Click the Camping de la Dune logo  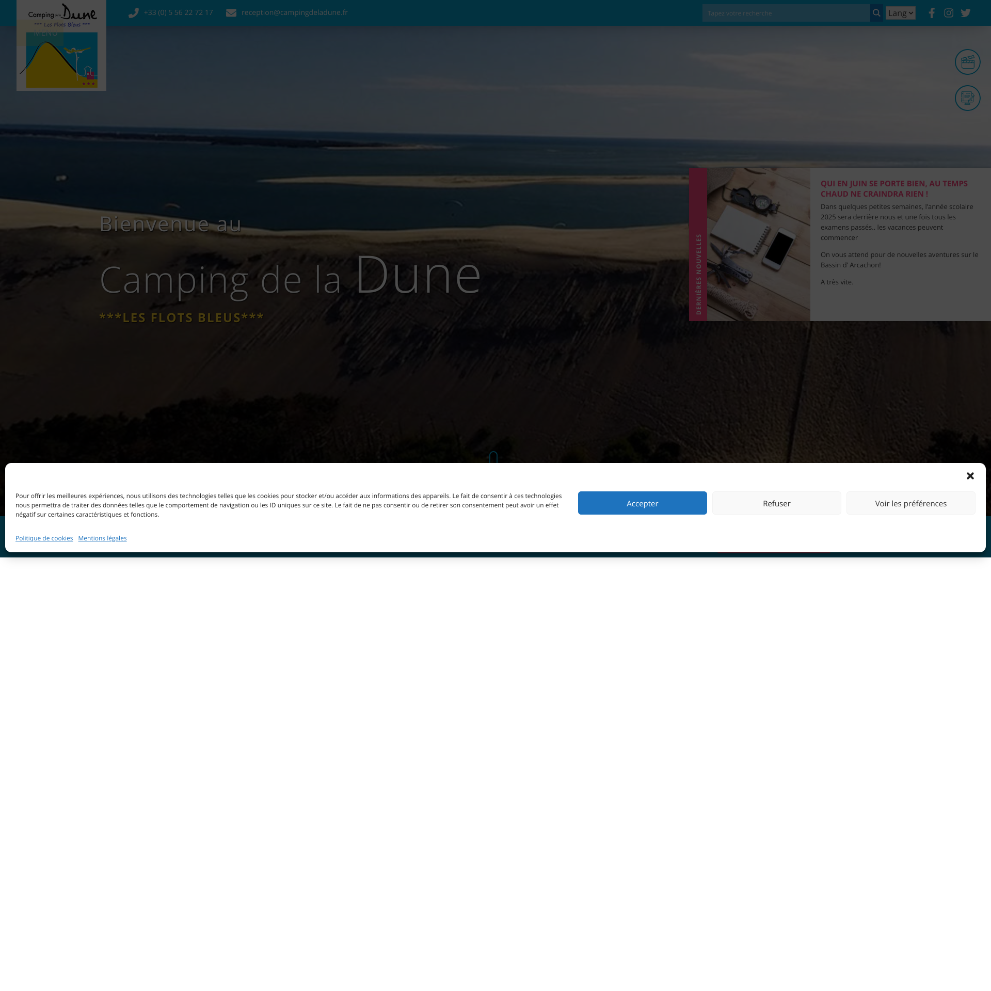click(61, 45)
